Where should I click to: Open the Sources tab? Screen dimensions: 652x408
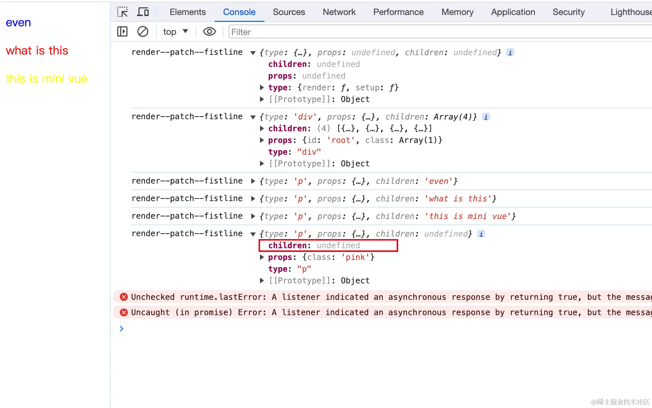(x=289, y=12)
